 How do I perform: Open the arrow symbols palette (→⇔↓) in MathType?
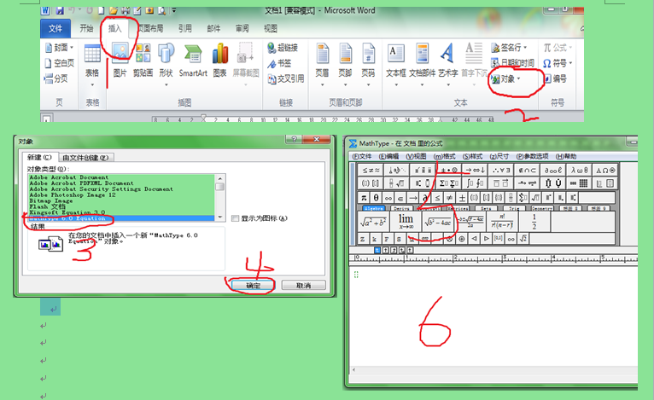(x=475, y=170)
